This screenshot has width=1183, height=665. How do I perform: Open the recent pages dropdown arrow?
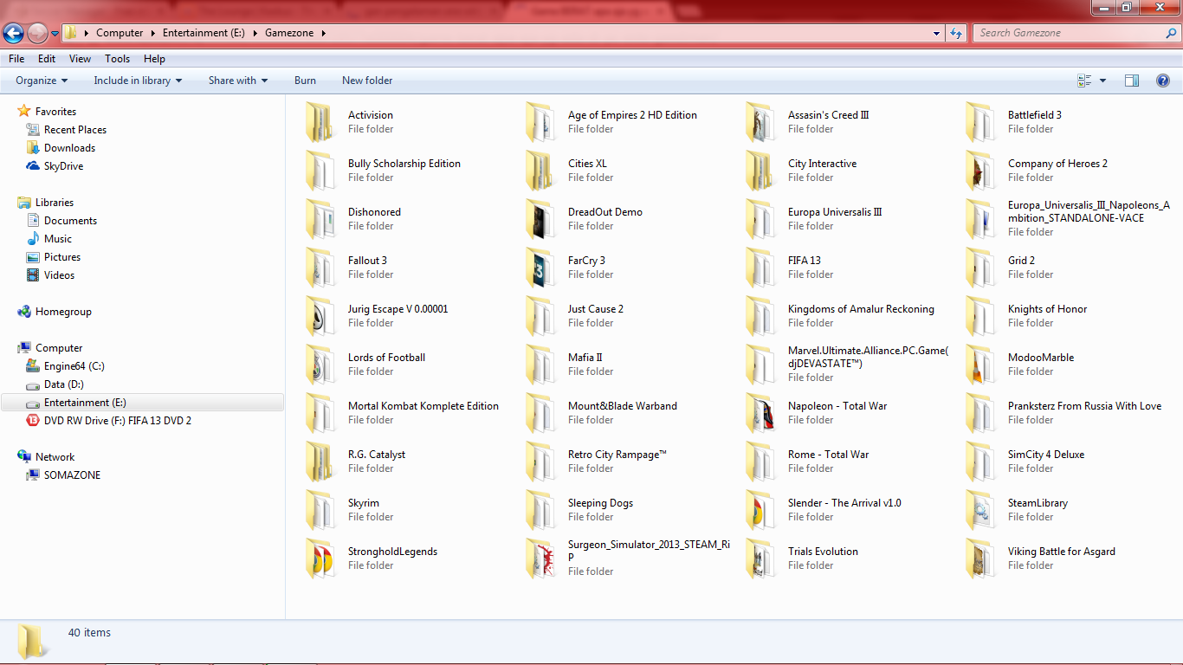55,34
